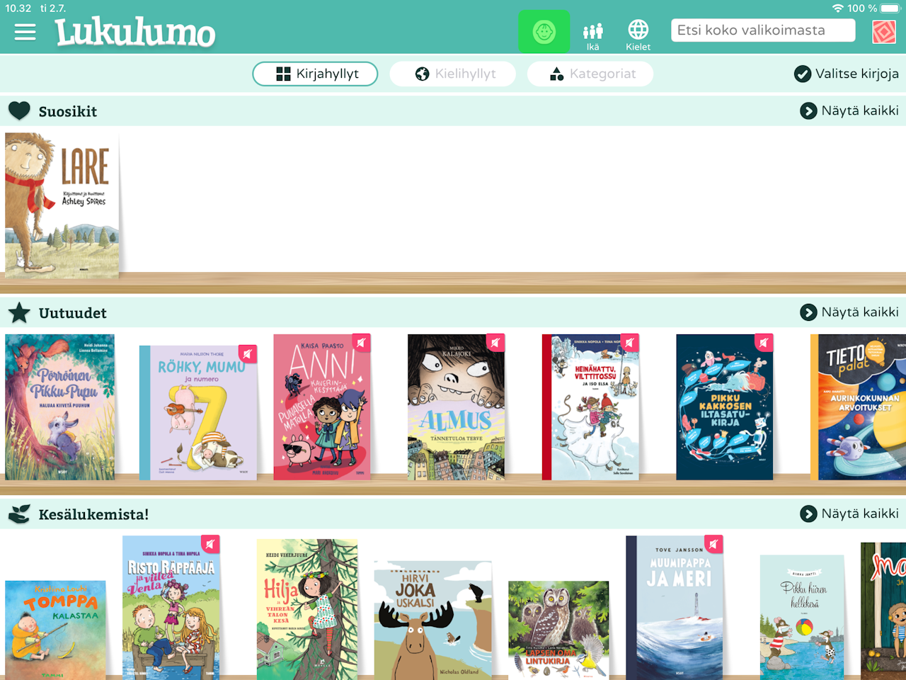Tap the star icon next to Uutuudet

pos(19,312)
